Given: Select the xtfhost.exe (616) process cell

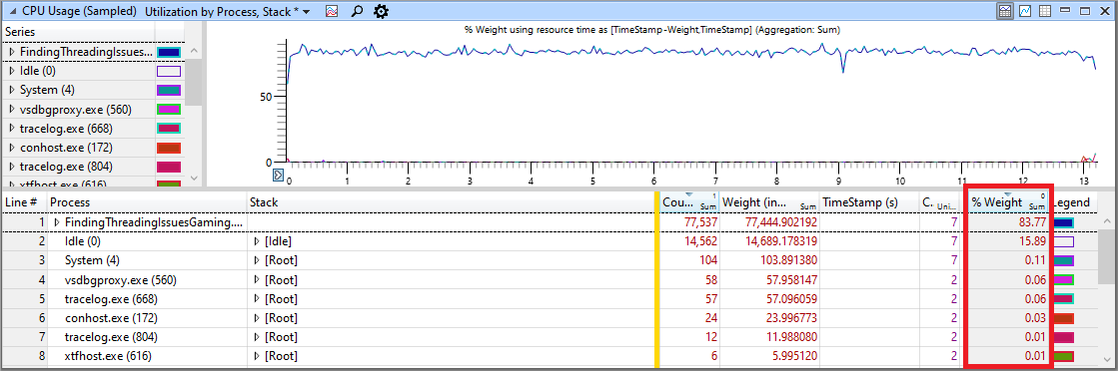Looking at the screenshot, I should [x=147, y=355].
